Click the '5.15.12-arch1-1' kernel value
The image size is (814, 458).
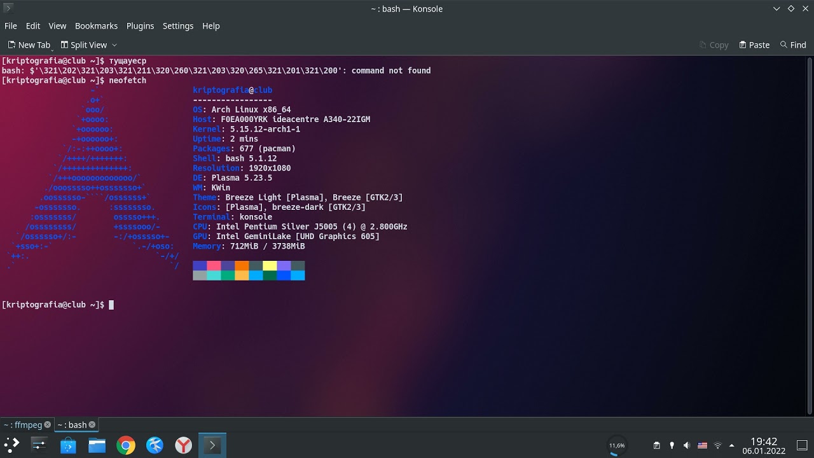pos(265,129)
